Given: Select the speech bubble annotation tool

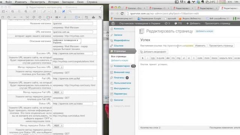Looking at the screenshot, I should point(34,17).
